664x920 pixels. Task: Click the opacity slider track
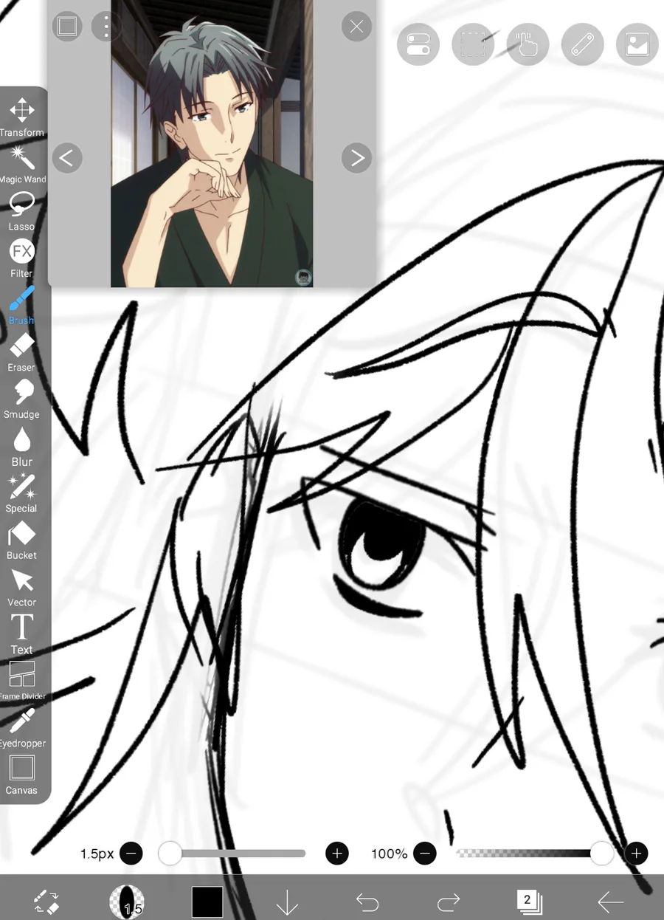click(529, 854)
